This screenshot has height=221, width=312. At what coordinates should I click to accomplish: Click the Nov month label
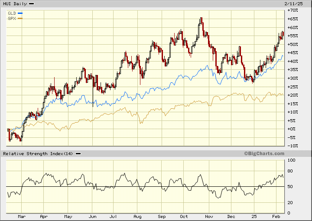[x=209, y=217]
